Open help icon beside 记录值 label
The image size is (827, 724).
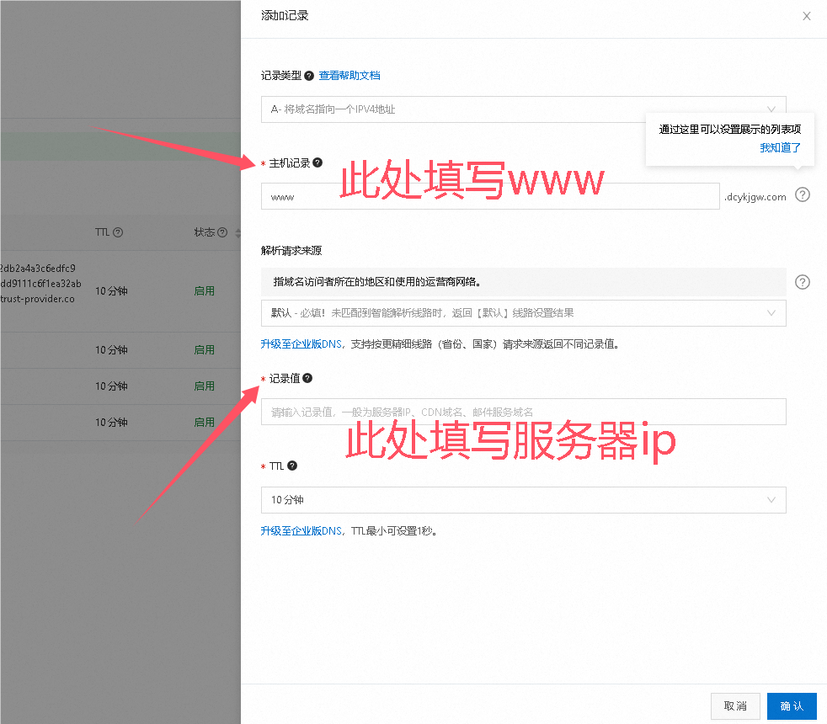307,378
